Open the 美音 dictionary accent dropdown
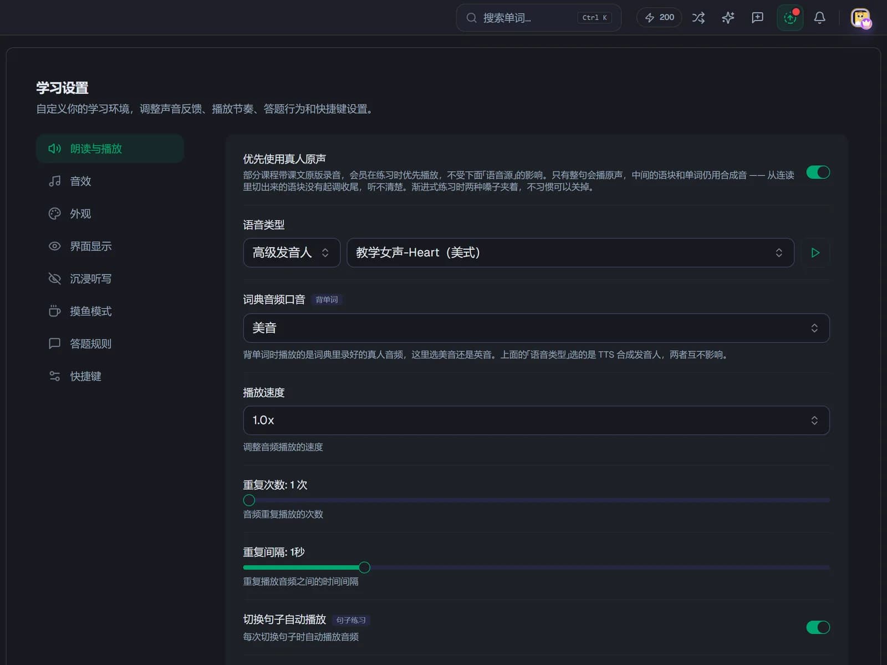Image resolution: width=887 pixels, height=665 pixels. [x=536, y=328]
